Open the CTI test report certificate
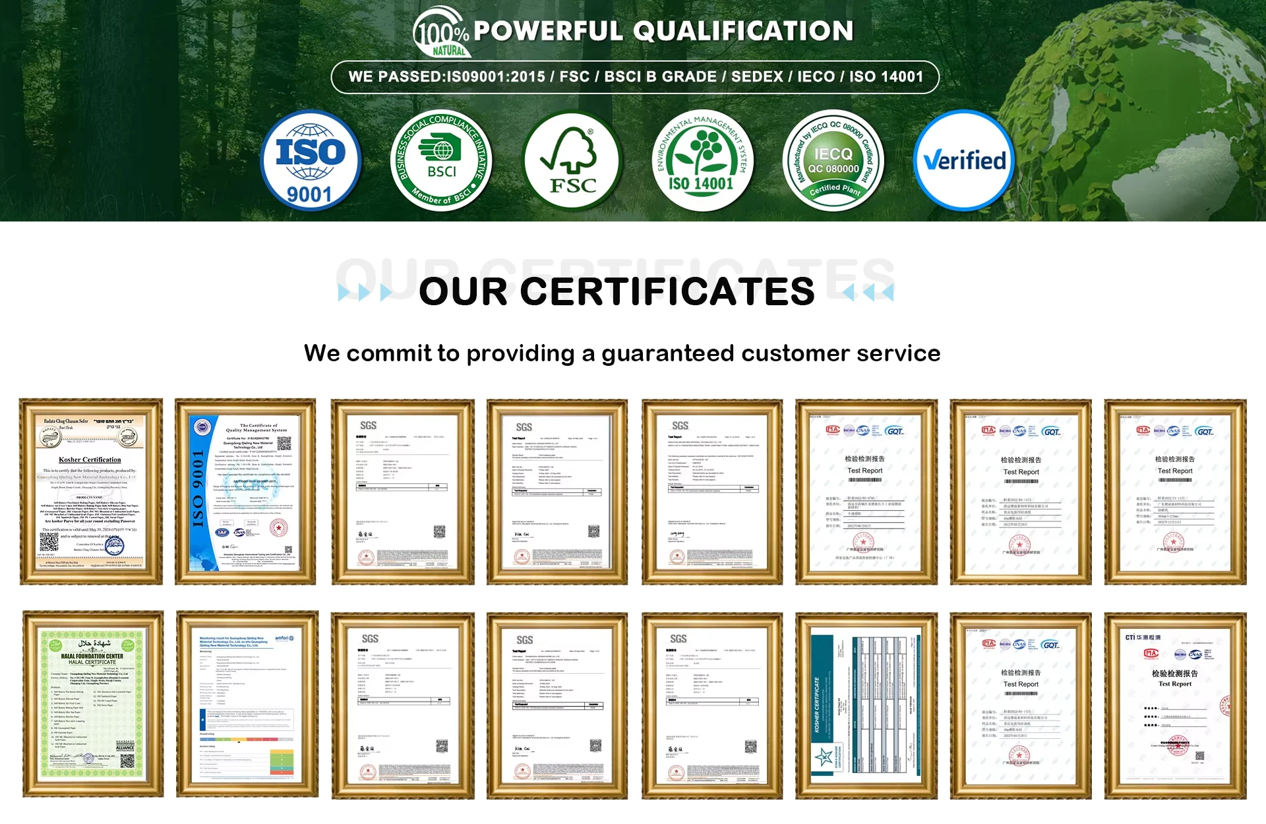The height and width of the screenshot is (824, 1266). [1175, 705]
